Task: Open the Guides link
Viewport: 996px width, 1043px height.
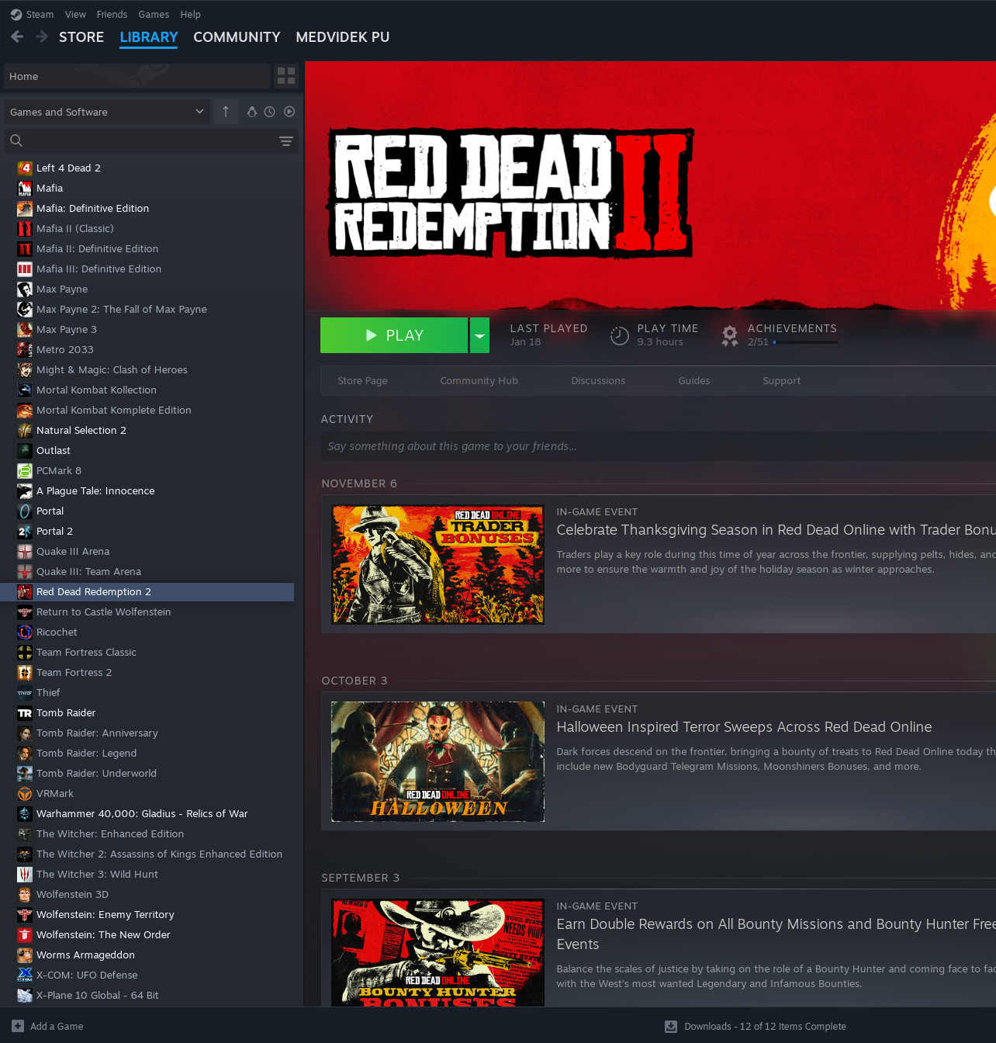Action: (693, 380)
